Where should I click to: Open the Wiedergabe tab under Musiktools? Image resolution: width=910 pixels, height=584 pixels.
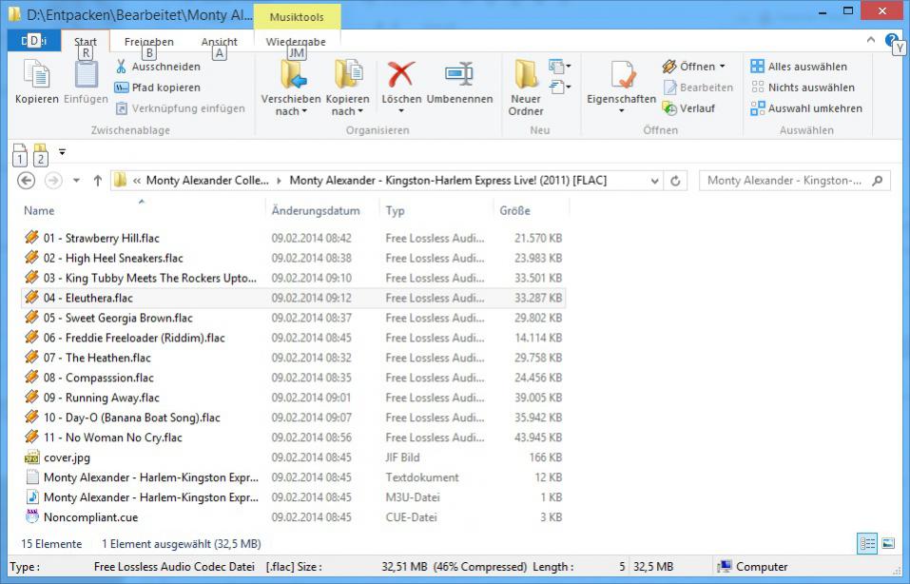pos(296,42)
